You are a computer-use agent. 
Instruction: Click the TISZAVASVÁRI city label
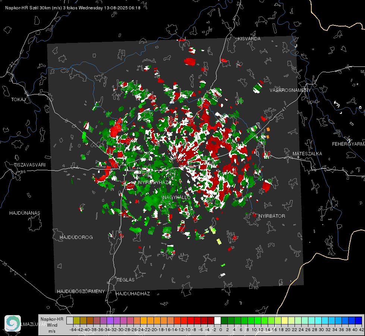pos(29,165)
